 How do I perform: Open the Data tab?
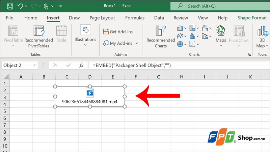(x=159, y=18)
